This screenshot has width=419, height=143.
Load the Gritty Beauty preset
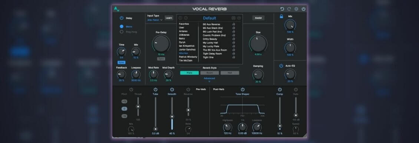click(210, 39)
